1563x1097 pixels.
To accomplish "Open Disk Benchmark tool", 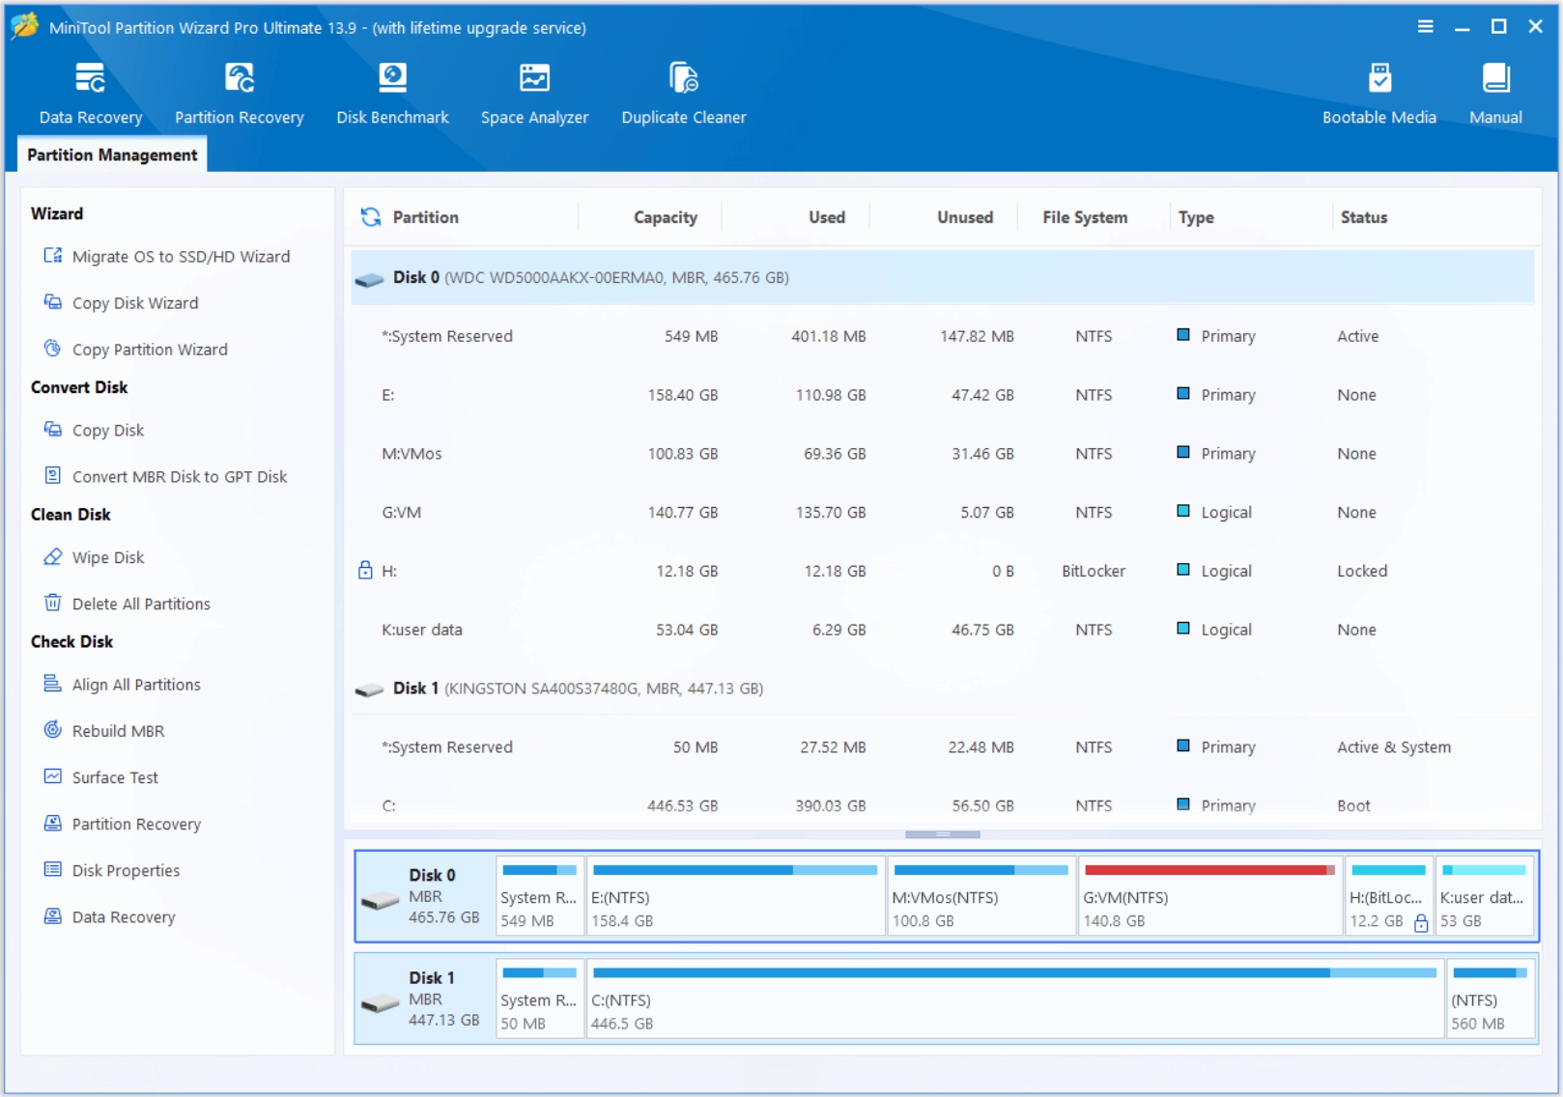I will [x=392, y=93].
